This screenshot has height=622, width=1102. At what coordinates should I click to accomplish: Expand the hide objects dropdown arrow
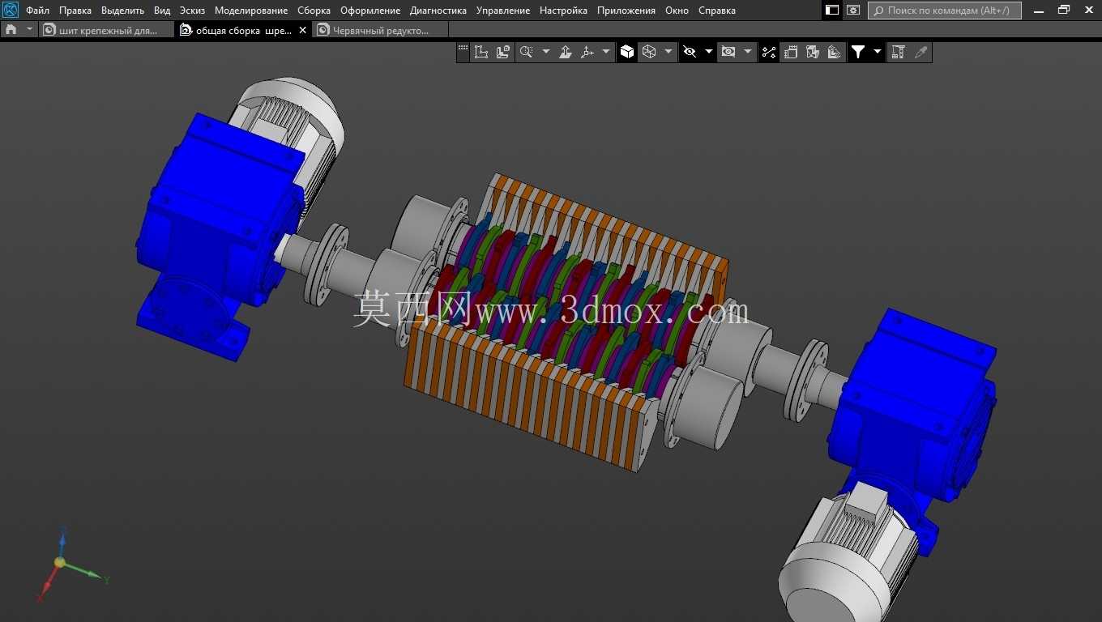click(x=709, y=53)
